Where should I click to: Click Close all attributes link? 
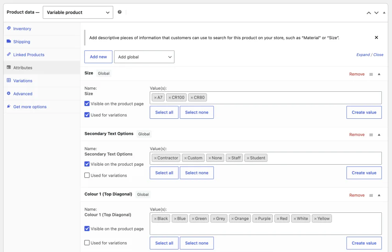point(378,55)
